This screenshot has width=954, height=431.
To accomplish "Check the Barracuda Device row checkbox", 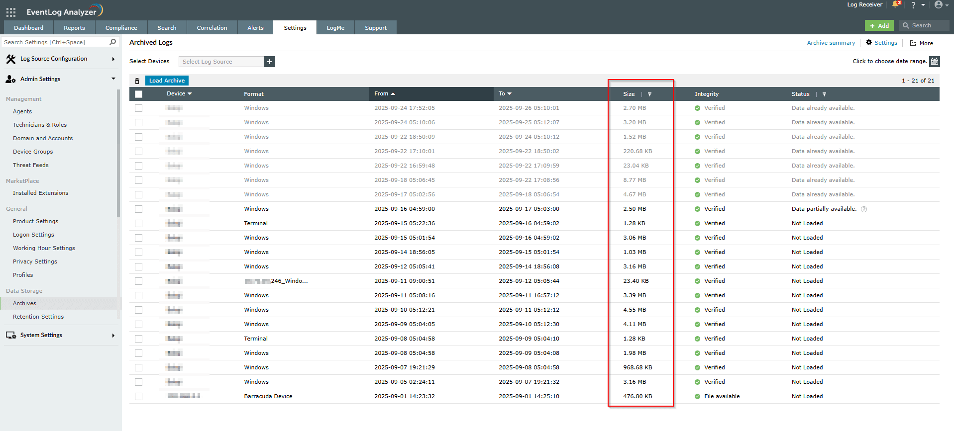I will pyautogui.click(x=138, y=396).
